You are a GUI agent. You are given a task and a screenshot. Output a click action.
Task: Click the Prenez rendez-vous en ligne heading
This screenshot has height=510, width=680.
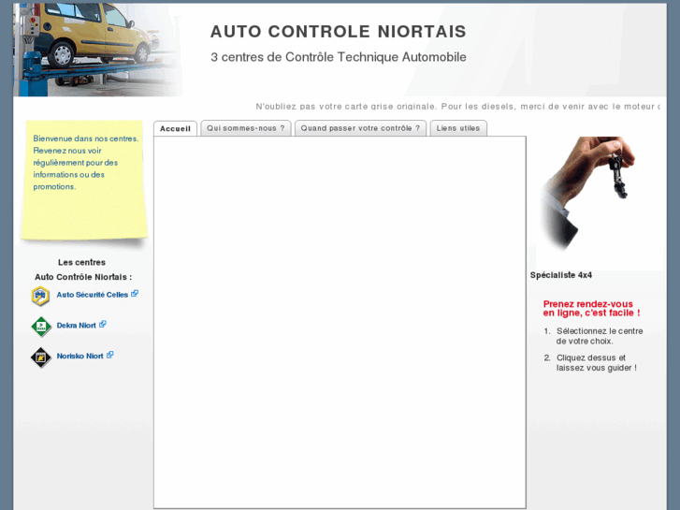[591, 309]
